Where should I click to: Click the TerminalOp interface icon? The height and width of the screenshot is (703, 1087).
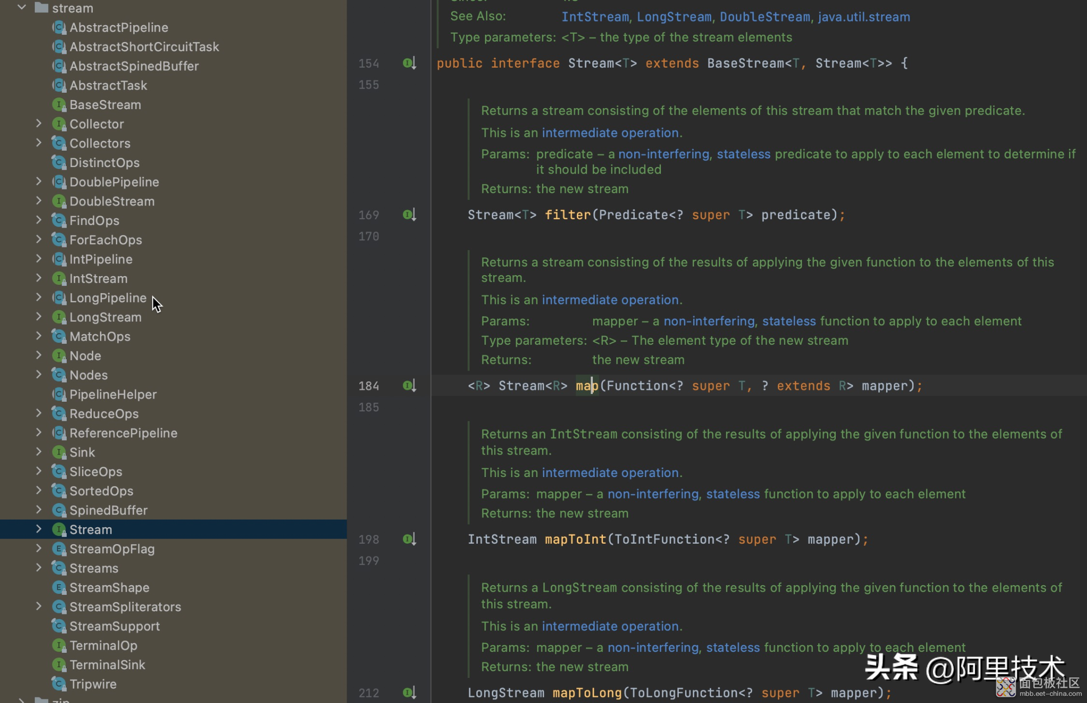coord(59,646)
